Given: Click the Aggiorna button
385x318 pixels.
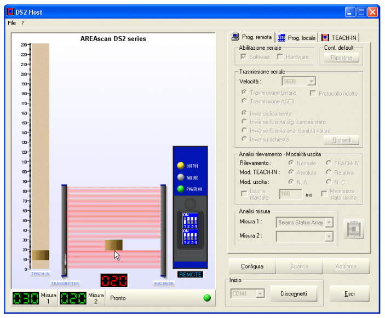Looking at the screenshot, I should [346, 266].
